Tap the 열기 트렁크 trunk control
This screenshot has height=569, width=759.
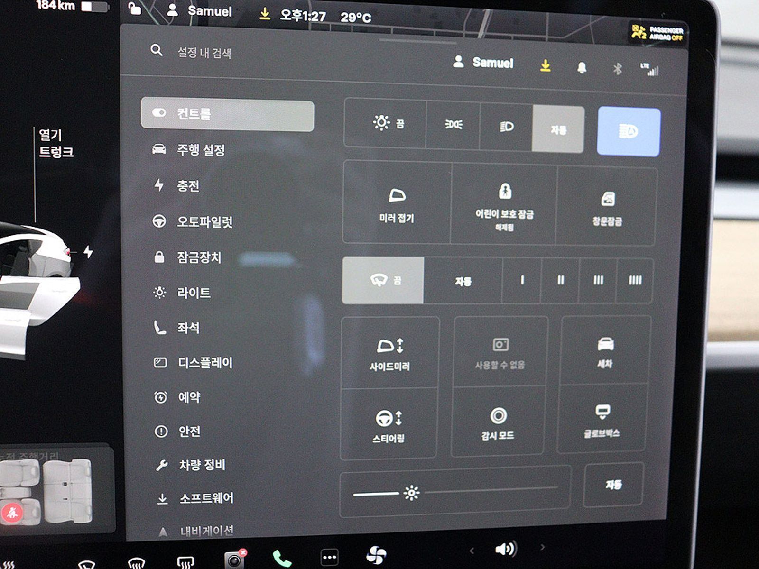point(56,144)
